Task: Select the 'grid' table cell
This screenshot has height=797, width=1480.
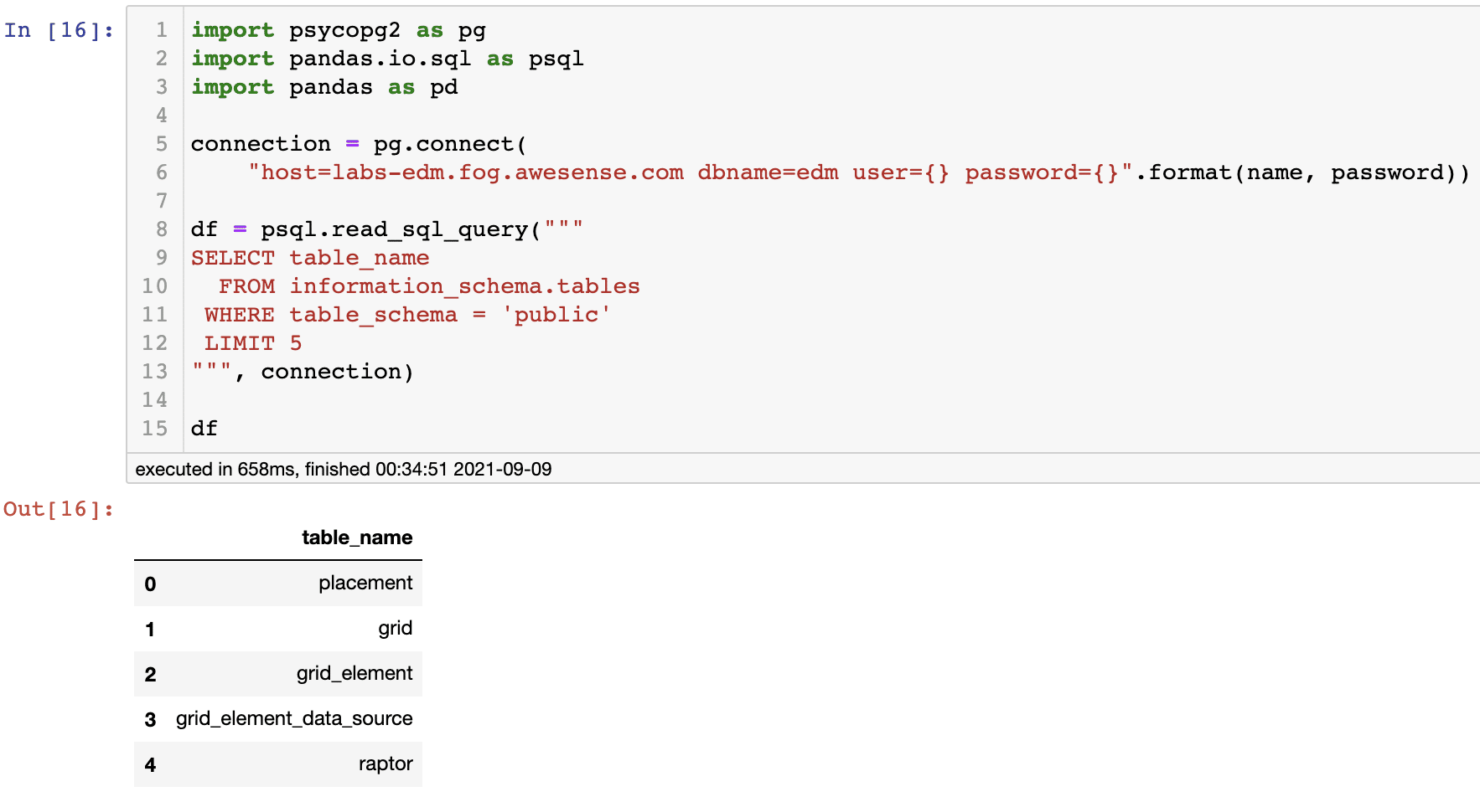Action: (396, 628)
